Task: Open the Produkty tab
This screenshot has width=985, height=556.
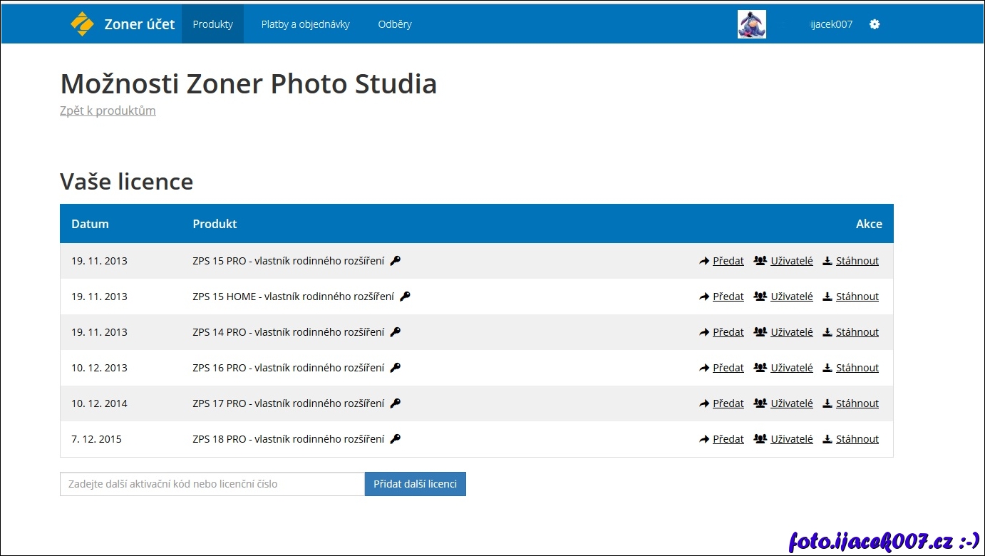Action: point(212,24)
